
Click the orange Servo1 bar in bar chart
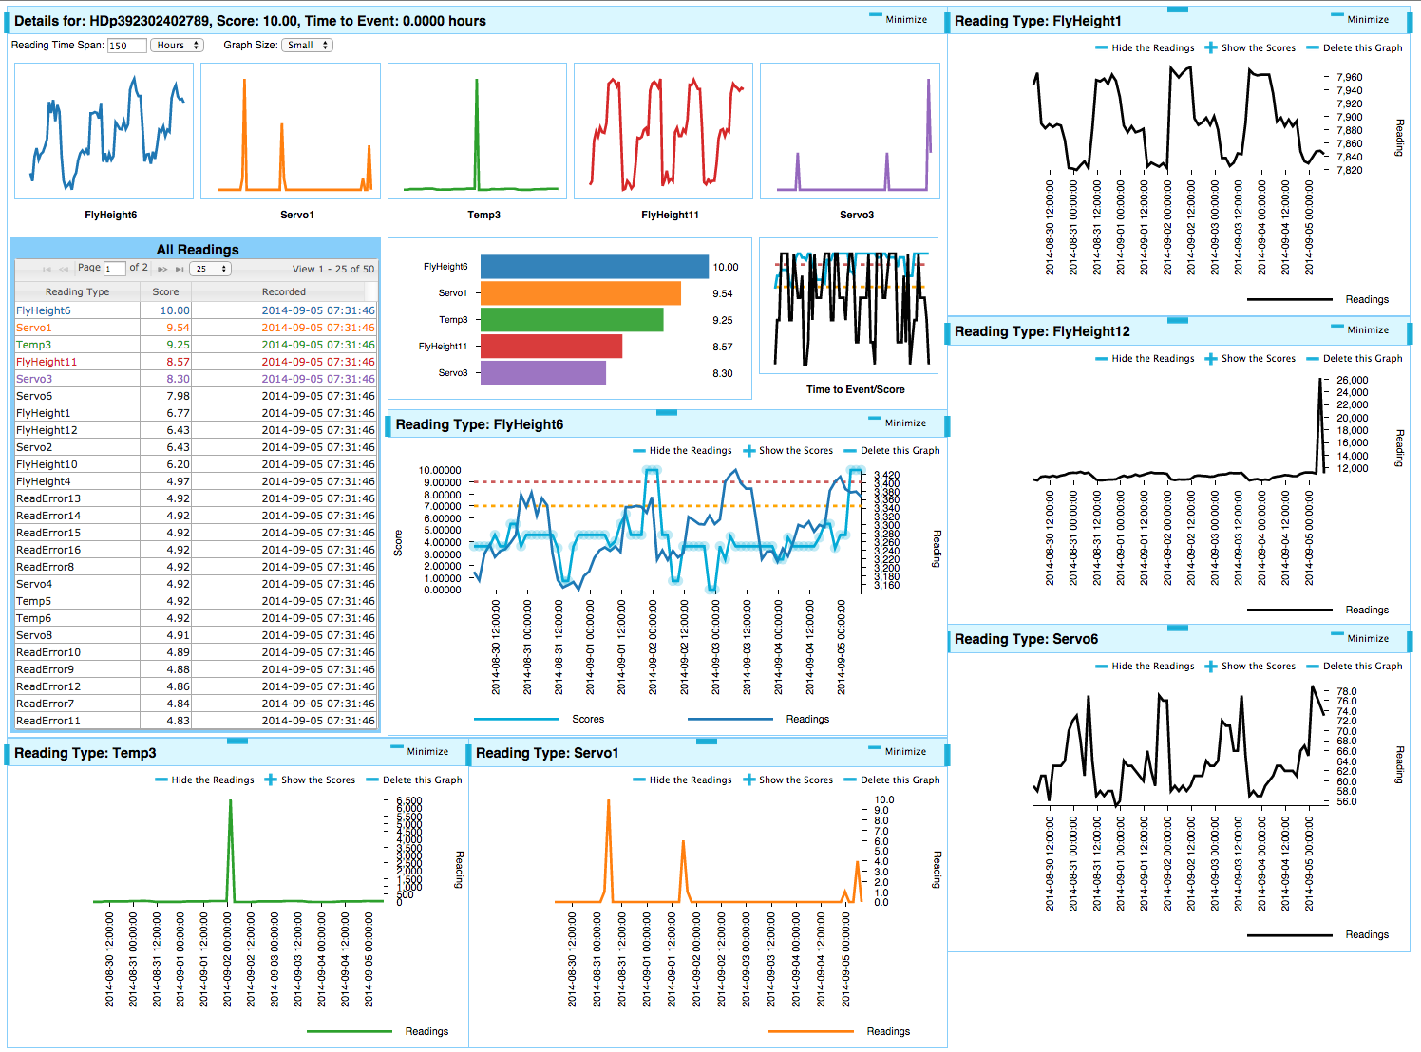(x=580, y=293)
